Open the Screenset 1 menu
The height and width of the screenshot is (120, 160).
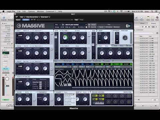coord(51,11)
